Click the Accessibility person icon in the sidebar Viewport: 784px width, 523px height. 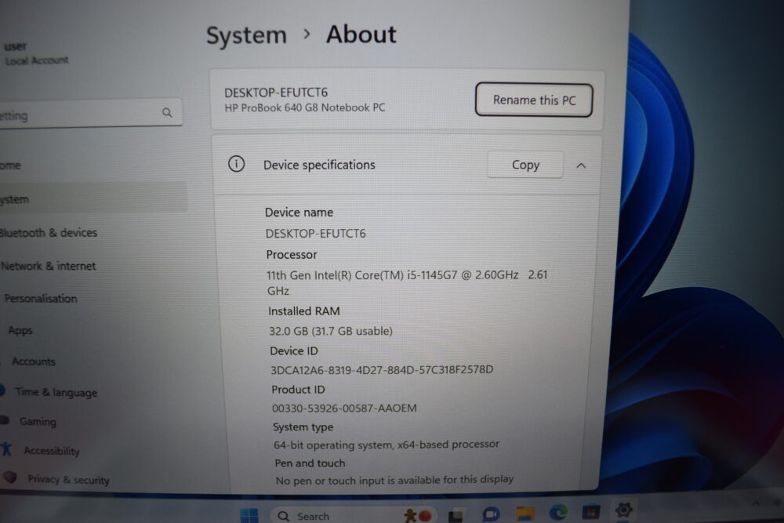coord(6,449)
